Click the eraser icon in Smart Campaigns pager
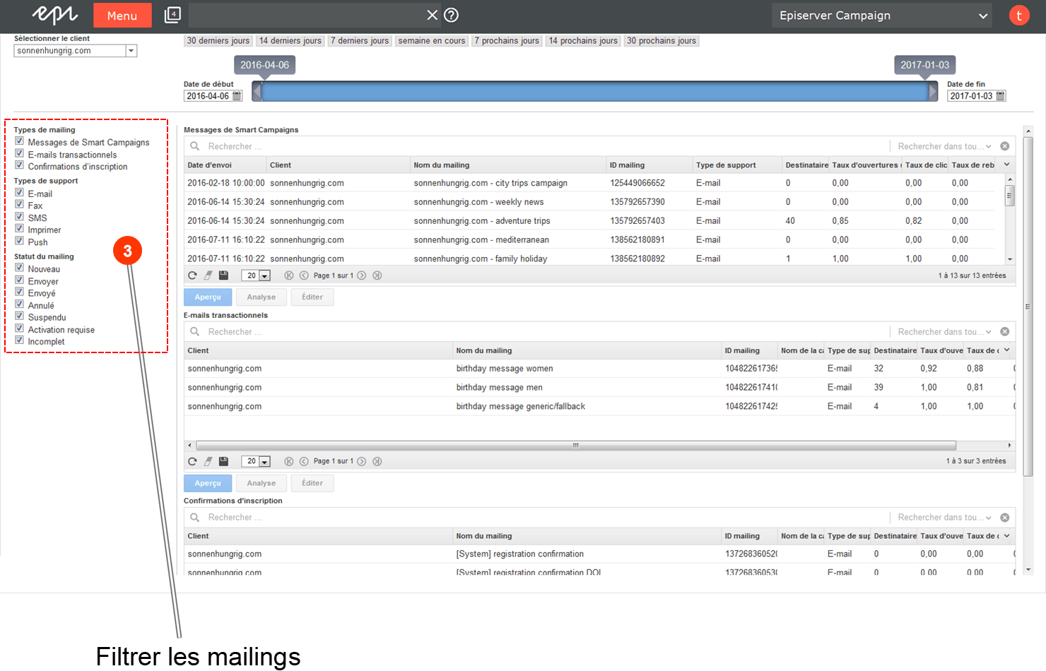1046x671 pixels. coord(208,275)
